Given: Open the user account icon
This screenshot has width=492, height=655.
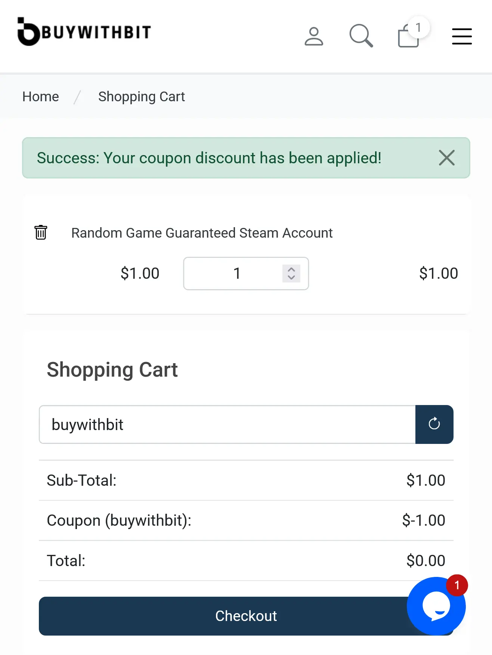Looking at the screenshot, I should (313, 36).
